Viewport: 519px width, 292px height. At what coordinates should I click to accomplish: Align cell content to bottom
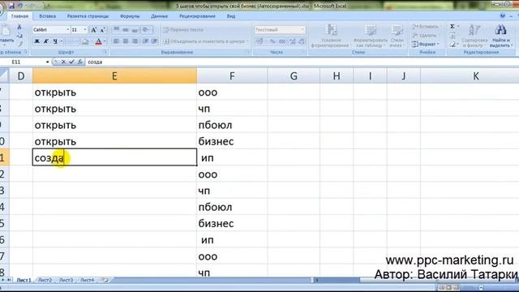[135, 30]
